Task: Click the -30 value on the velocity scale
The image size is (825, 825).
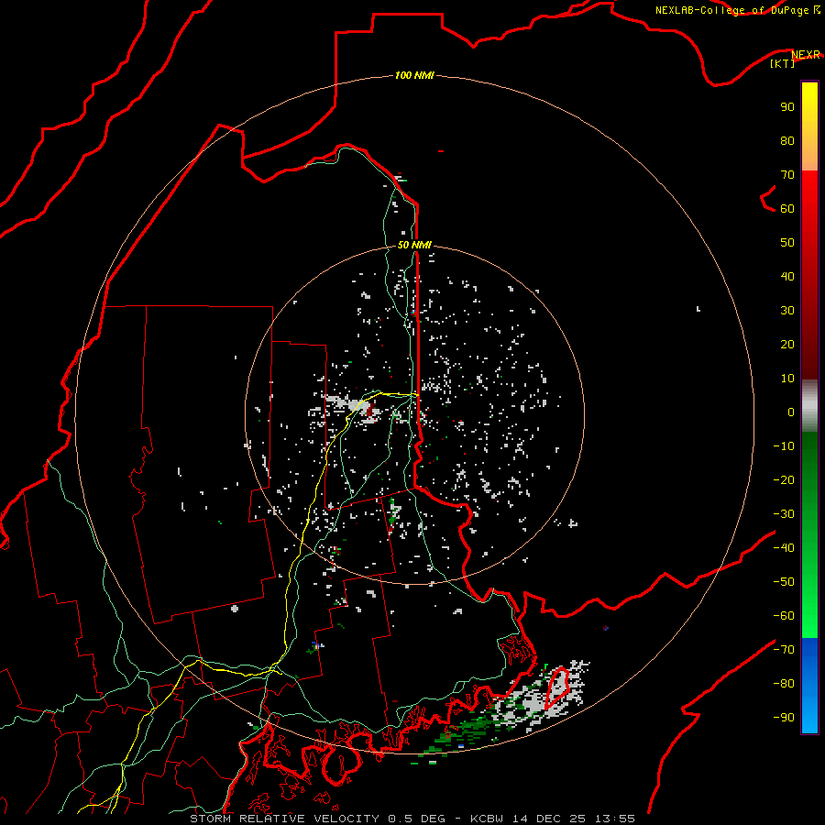Action: coord(784,514)
